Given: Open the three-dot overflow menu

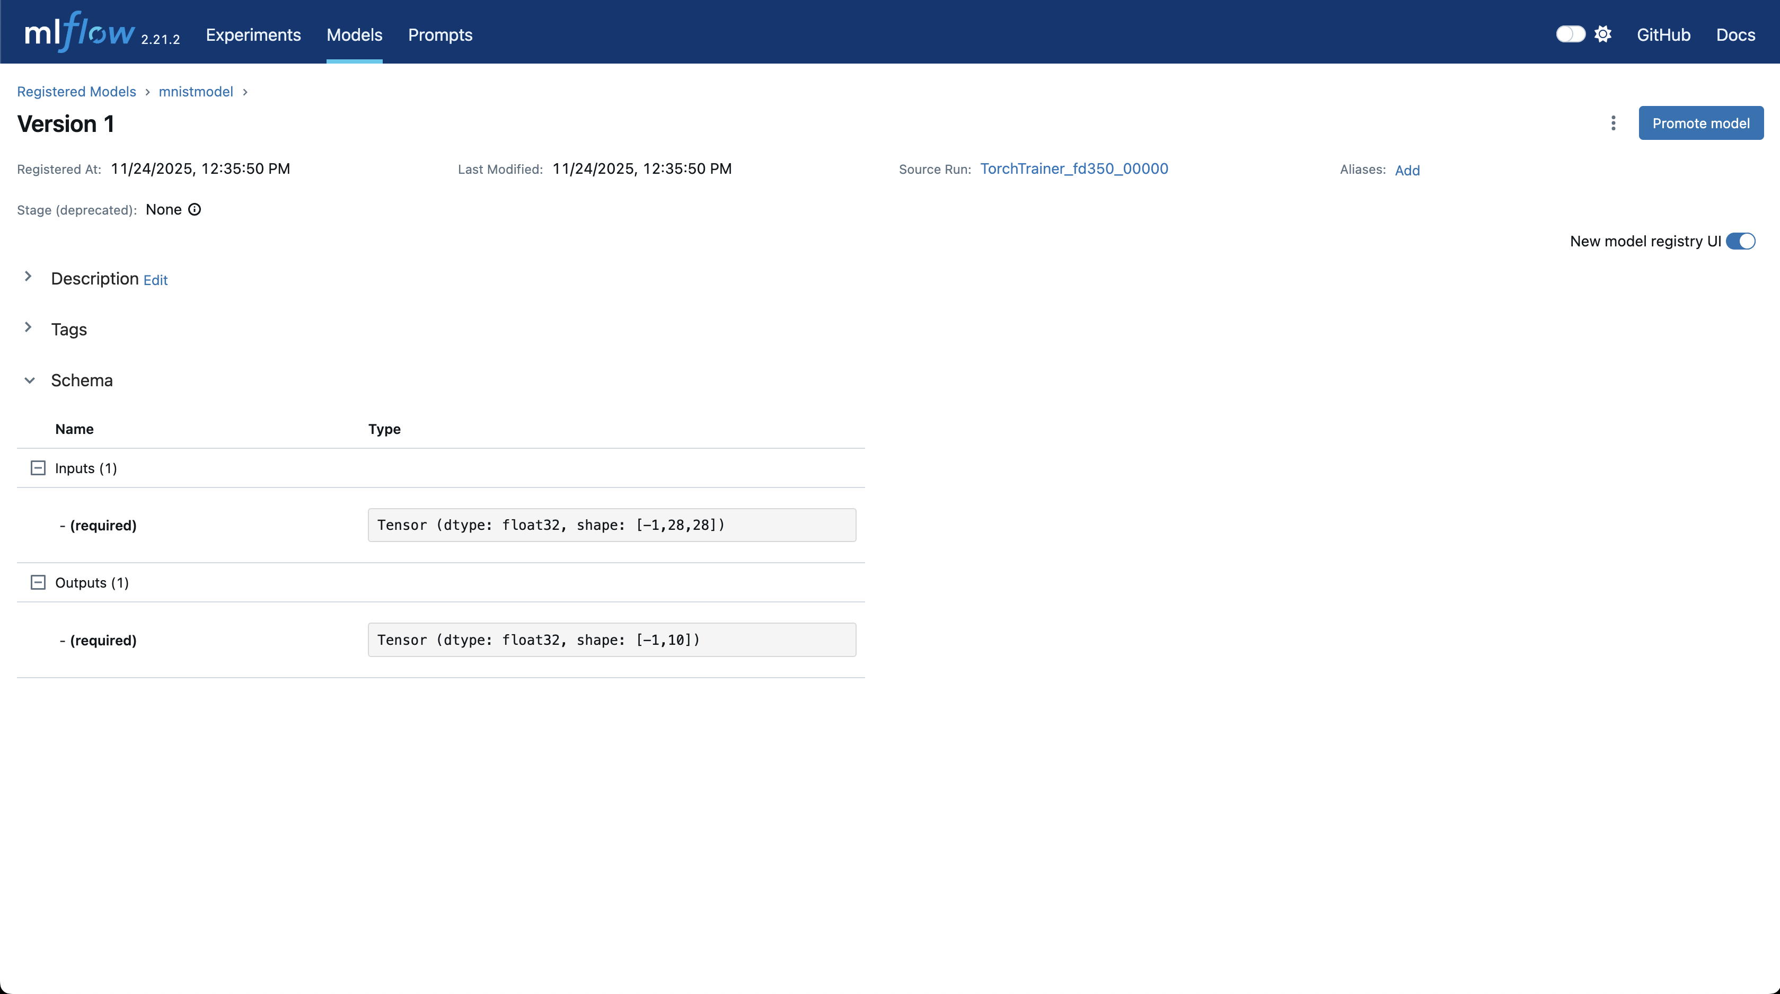Looking at the screenshot, I should coord(1613,123).
